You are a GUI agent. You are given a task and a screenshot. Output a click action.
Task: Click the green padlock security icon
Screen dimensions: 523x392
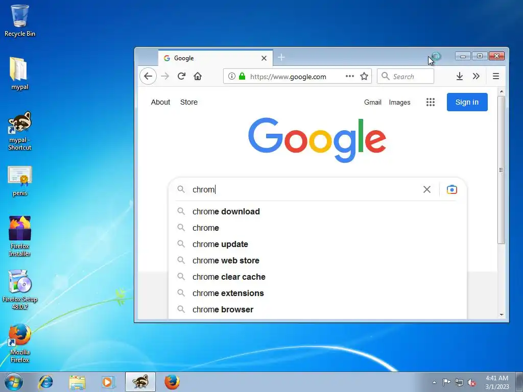[242, 77]
